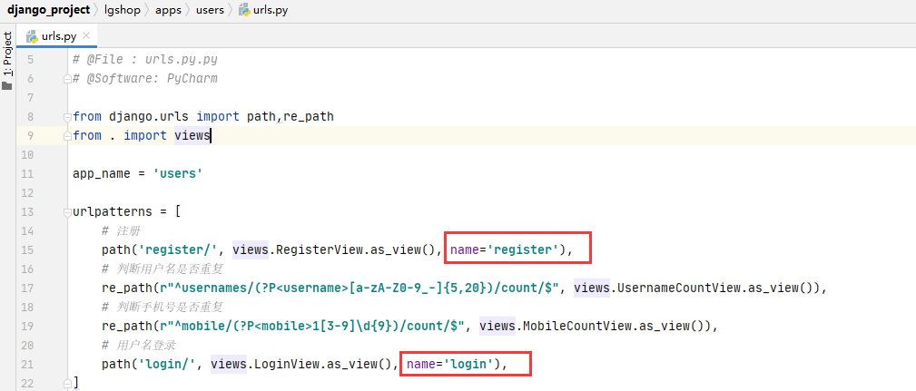Click the 'urlpatterns' variable name
The height and width of the screenshot is (391, 916).
click(x=113, y=212)
